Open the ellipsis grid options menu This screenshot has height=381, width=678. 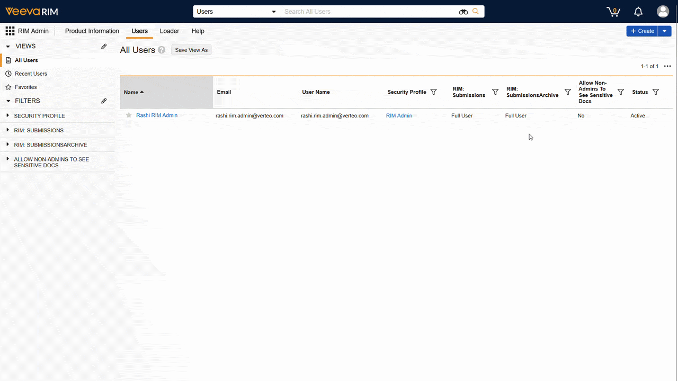pyautogui.click(x=667, y=66)
